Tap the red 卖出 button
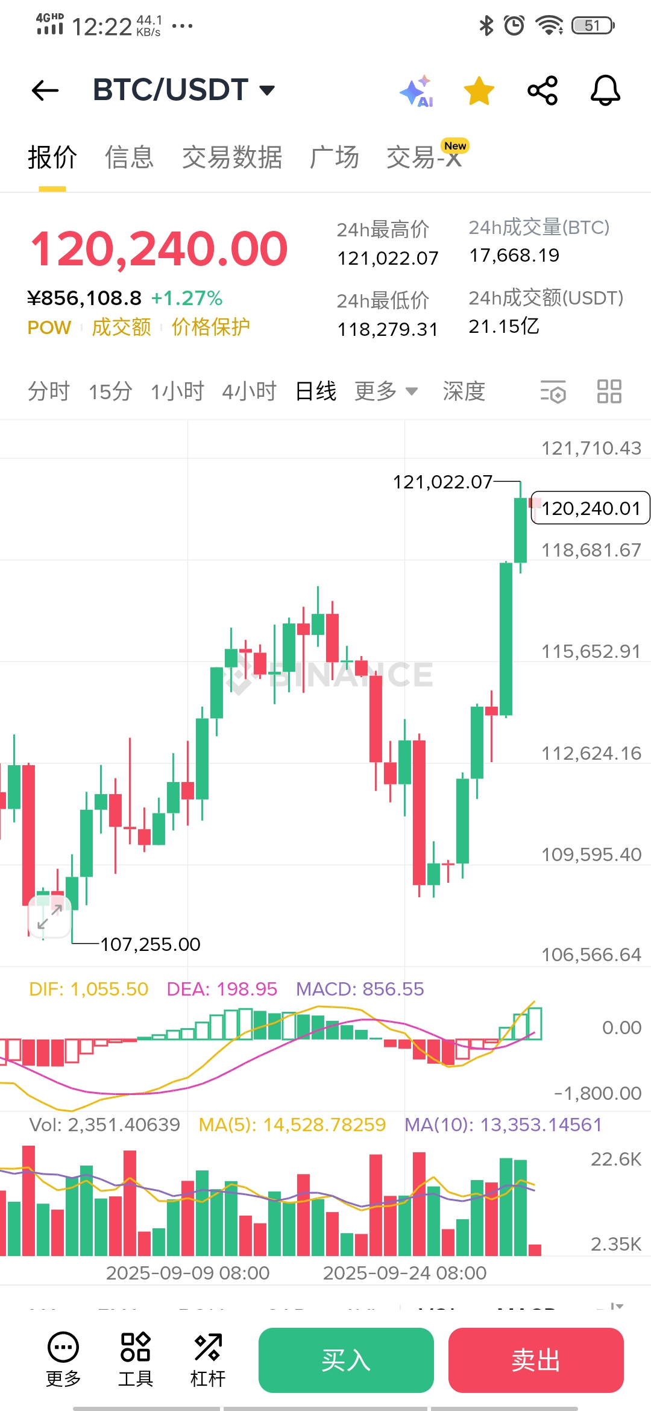This screenshot has height=1411, width=651. 536,1360
